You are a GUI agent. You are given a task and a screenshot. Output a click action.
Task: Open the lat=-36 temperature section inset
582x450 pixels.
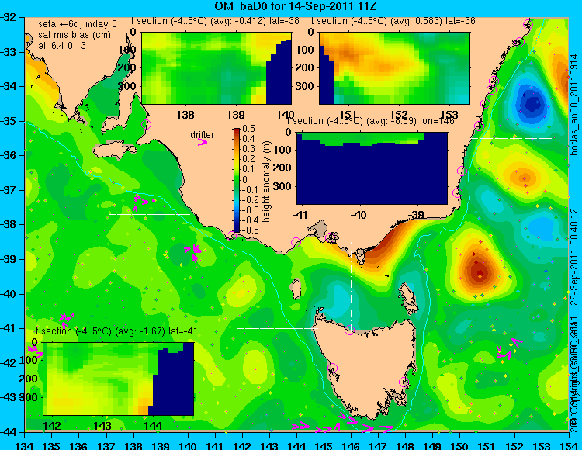[x=394, y=68]
